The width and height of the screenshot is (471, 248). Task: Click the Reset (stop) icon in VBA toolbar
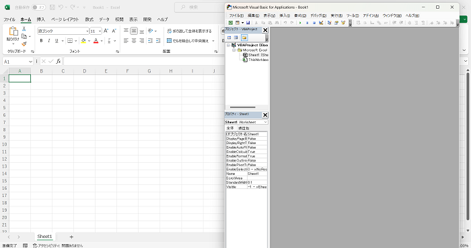(314, 23)
